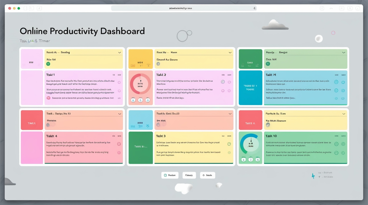Screen dimensions: 368x205
Task: Expand the Task 1 card header chevron
Action: (120, 52)
